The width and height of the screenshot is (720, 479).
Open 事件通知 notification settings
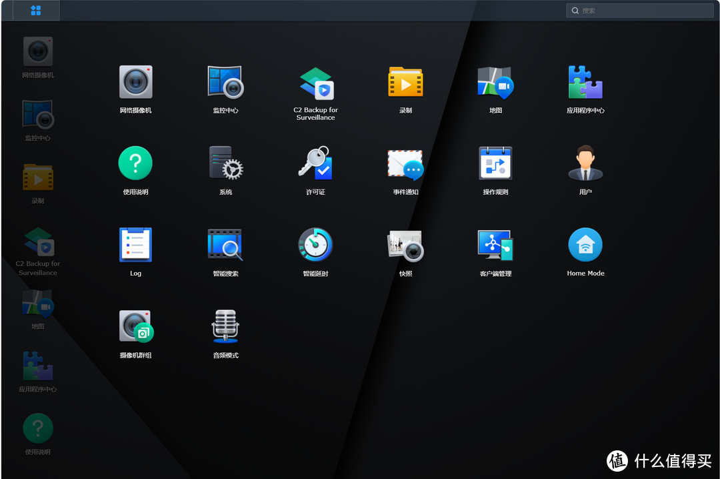pyautogui.click(x=405, y=164)
